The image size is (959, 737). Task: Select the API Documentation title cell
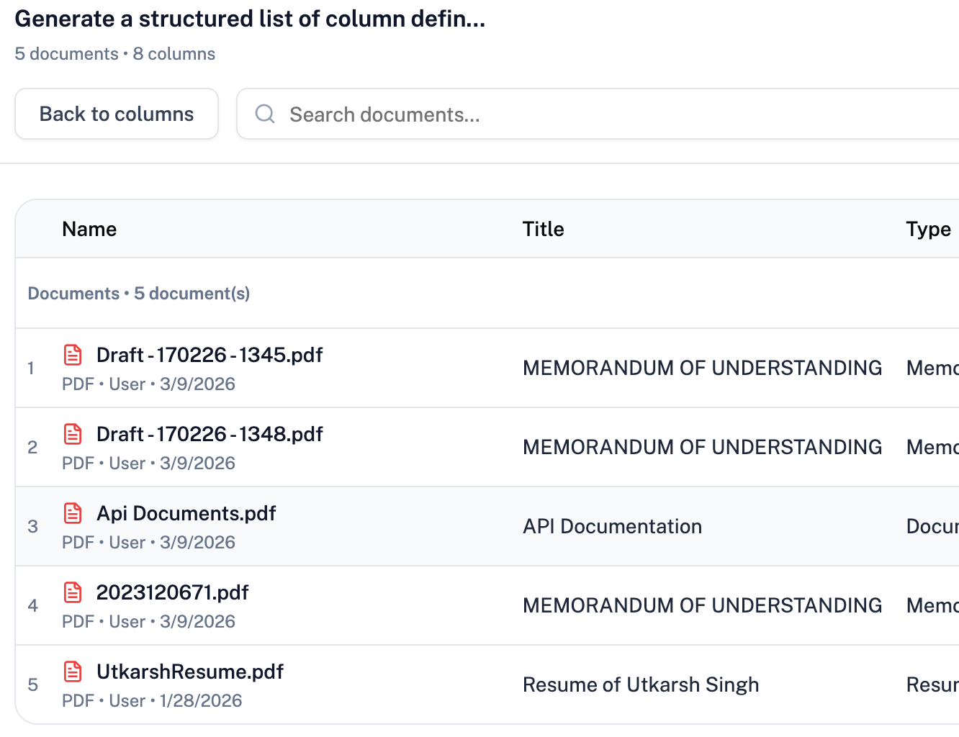click(612, 526)
